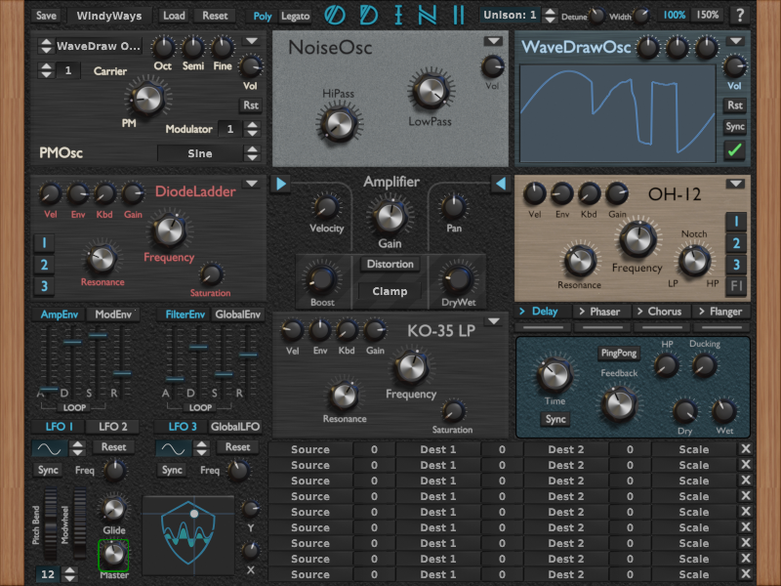Click the right-pointing blue arrow beside Amplifier
Screen dimensions: 781x586
pyautogui.click(x=281, y=184)
